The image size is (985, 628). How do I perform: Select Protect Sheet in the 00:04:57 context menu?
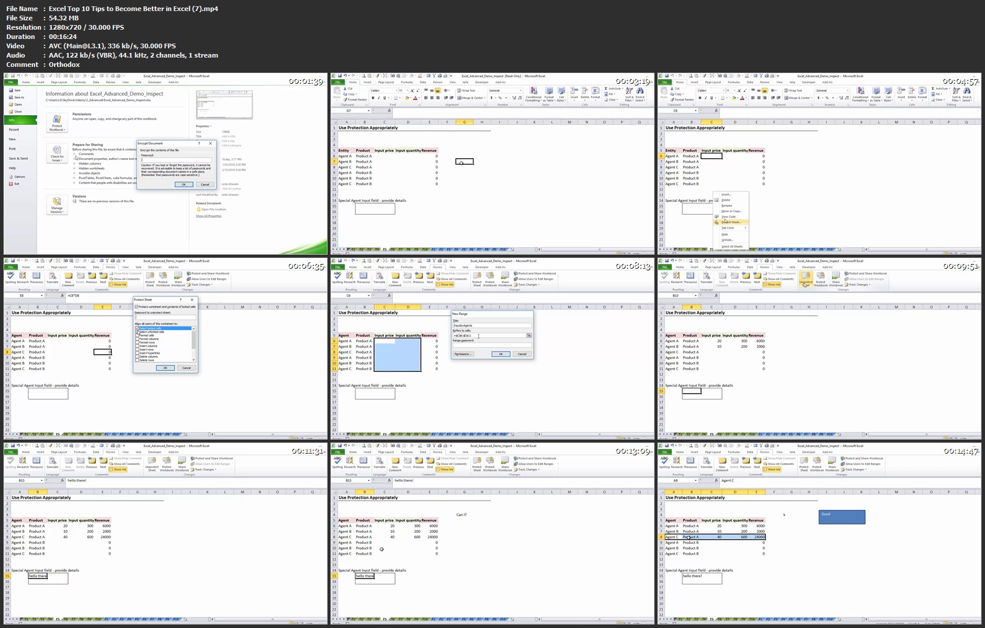point(731,222)
